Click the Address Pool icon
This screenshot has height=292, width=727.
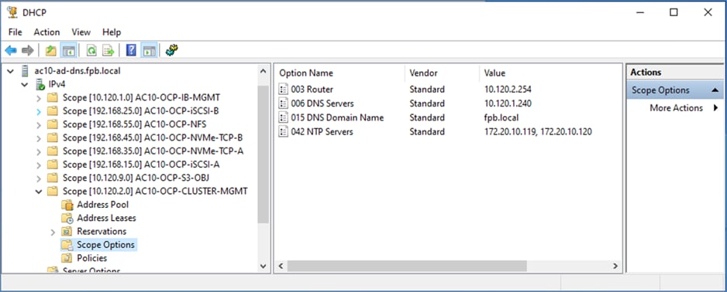67,205
